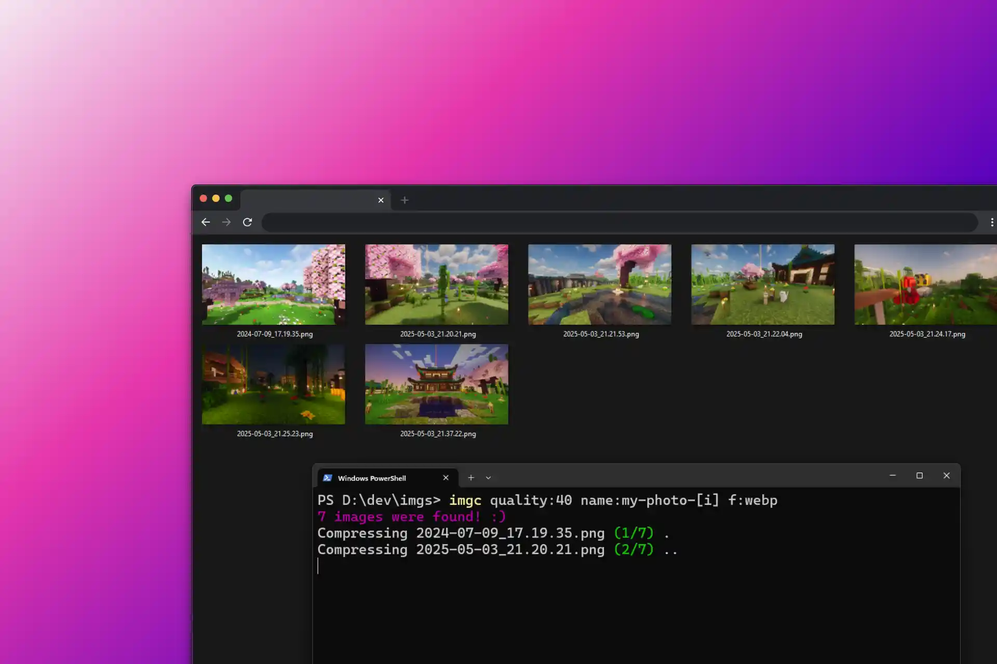Expand the terminal profile dropdown chevron
Viewport: 997px width, 664px height.
tap(488, 478)
